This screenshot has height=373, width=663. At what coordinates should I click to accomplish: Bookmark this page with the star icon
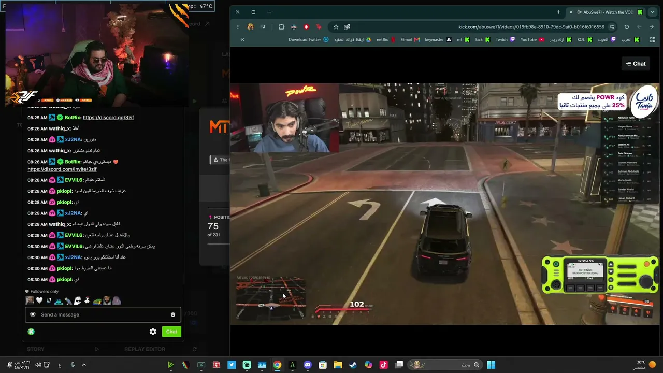(x=336, y=27)
